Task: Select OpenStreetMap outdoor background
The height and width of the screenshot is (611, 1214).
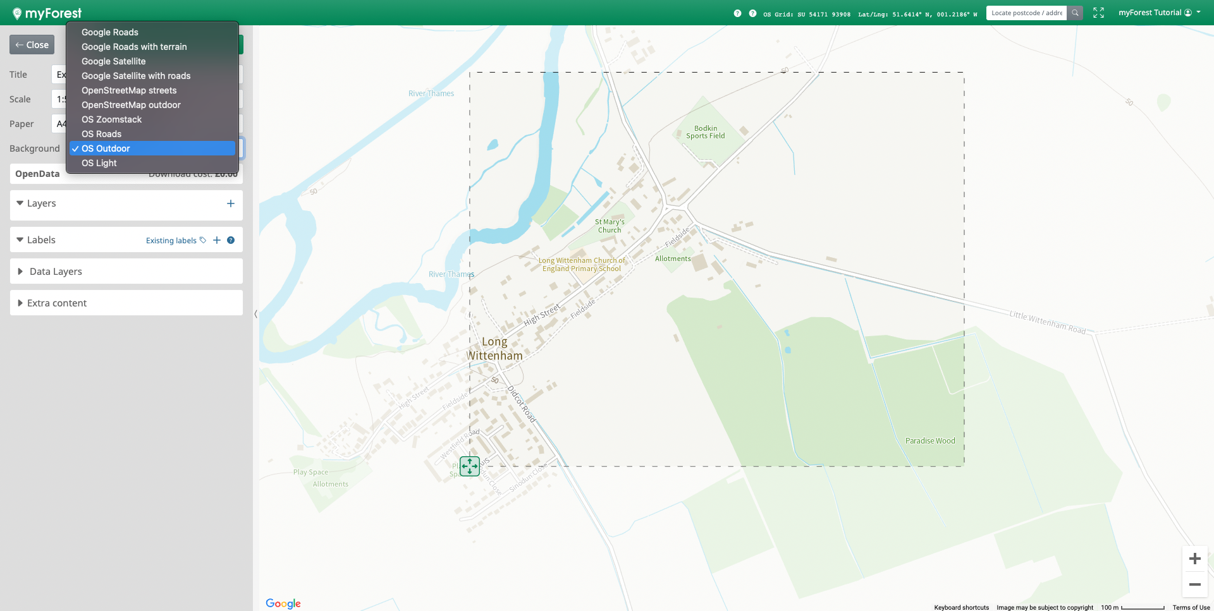Action: click(131, 105)
